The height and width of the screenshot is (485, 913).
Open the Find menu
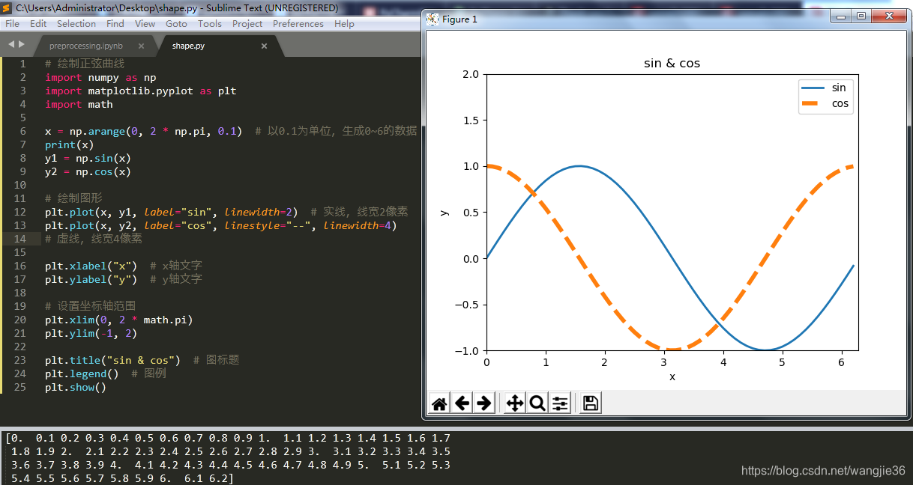115,24
